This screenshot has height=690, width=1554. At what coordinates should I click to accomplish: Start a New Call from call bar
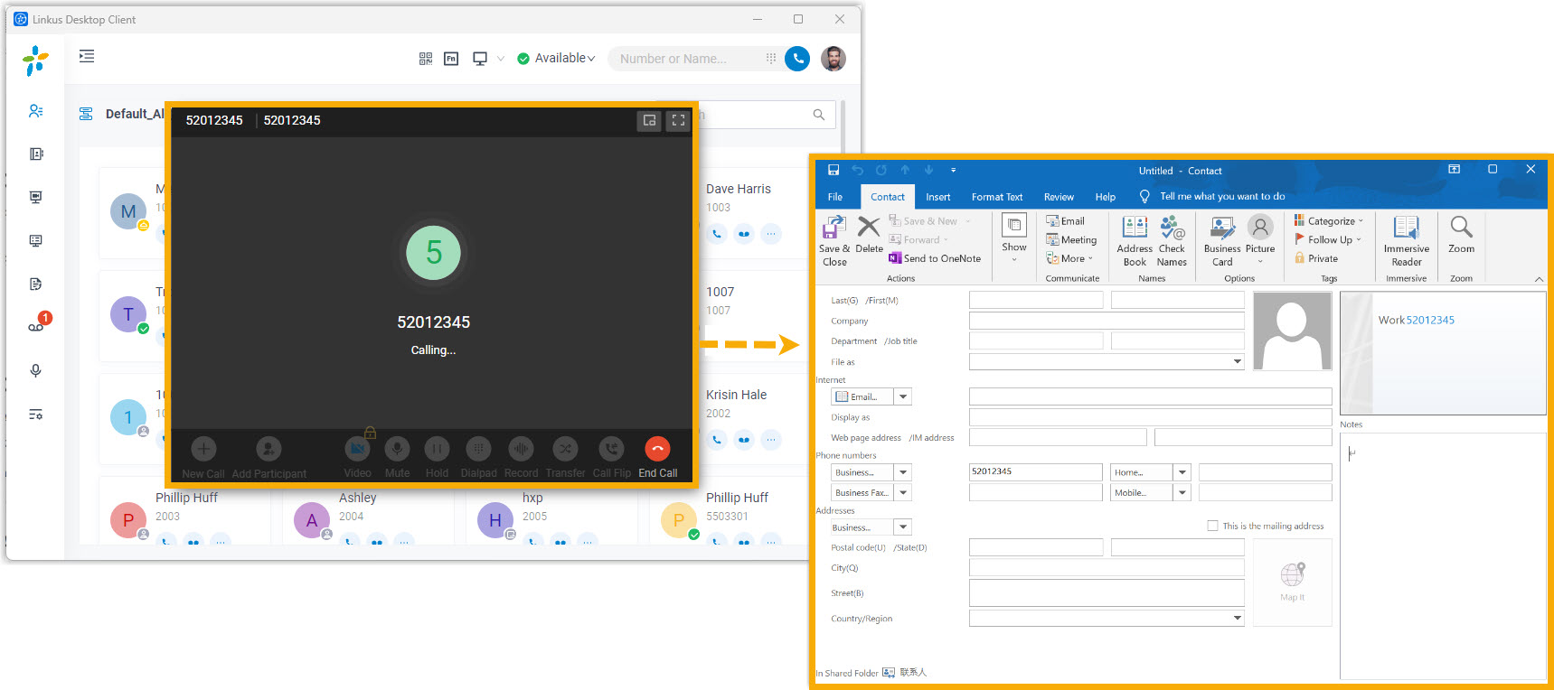[203, 449]
